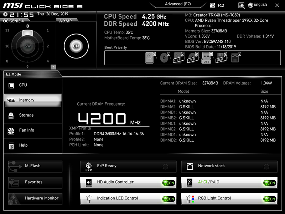Click the Fan Info fan icon

tap(11, 131)
